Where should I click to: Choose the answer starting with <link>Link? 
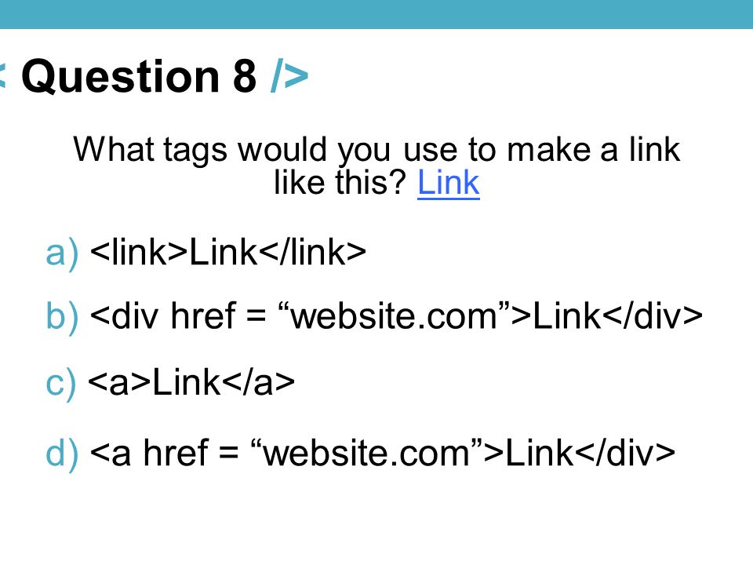tap(228, 252)
